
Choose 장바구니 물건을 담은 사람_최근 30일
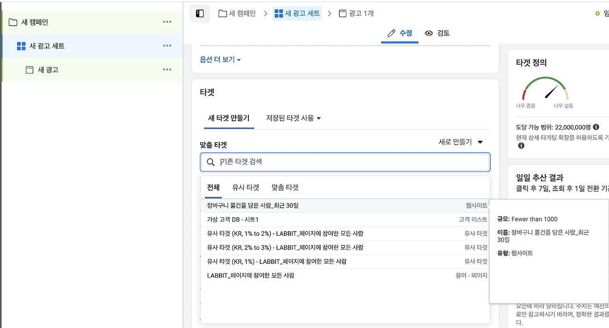(345, 206)
